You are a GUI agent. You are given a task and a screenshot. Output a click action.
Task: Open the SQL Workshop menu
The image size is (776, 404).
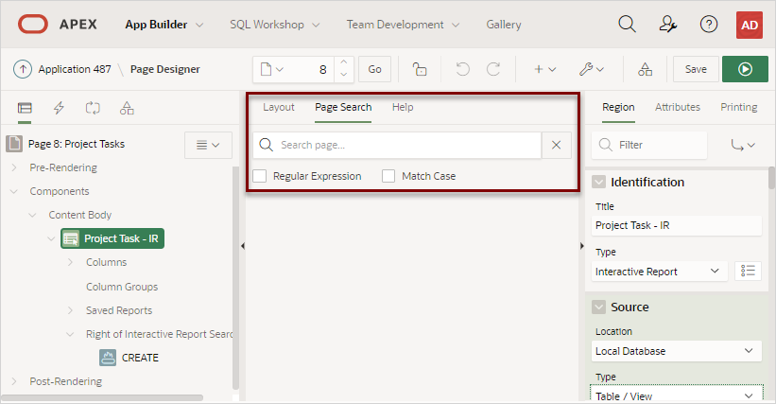point(275,25)
